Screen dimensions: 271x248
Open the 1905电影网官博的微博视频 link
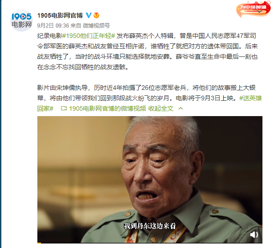click(108, 108)
